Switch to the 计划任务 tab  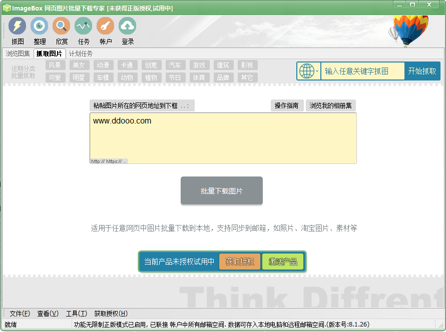pos(81,53)
